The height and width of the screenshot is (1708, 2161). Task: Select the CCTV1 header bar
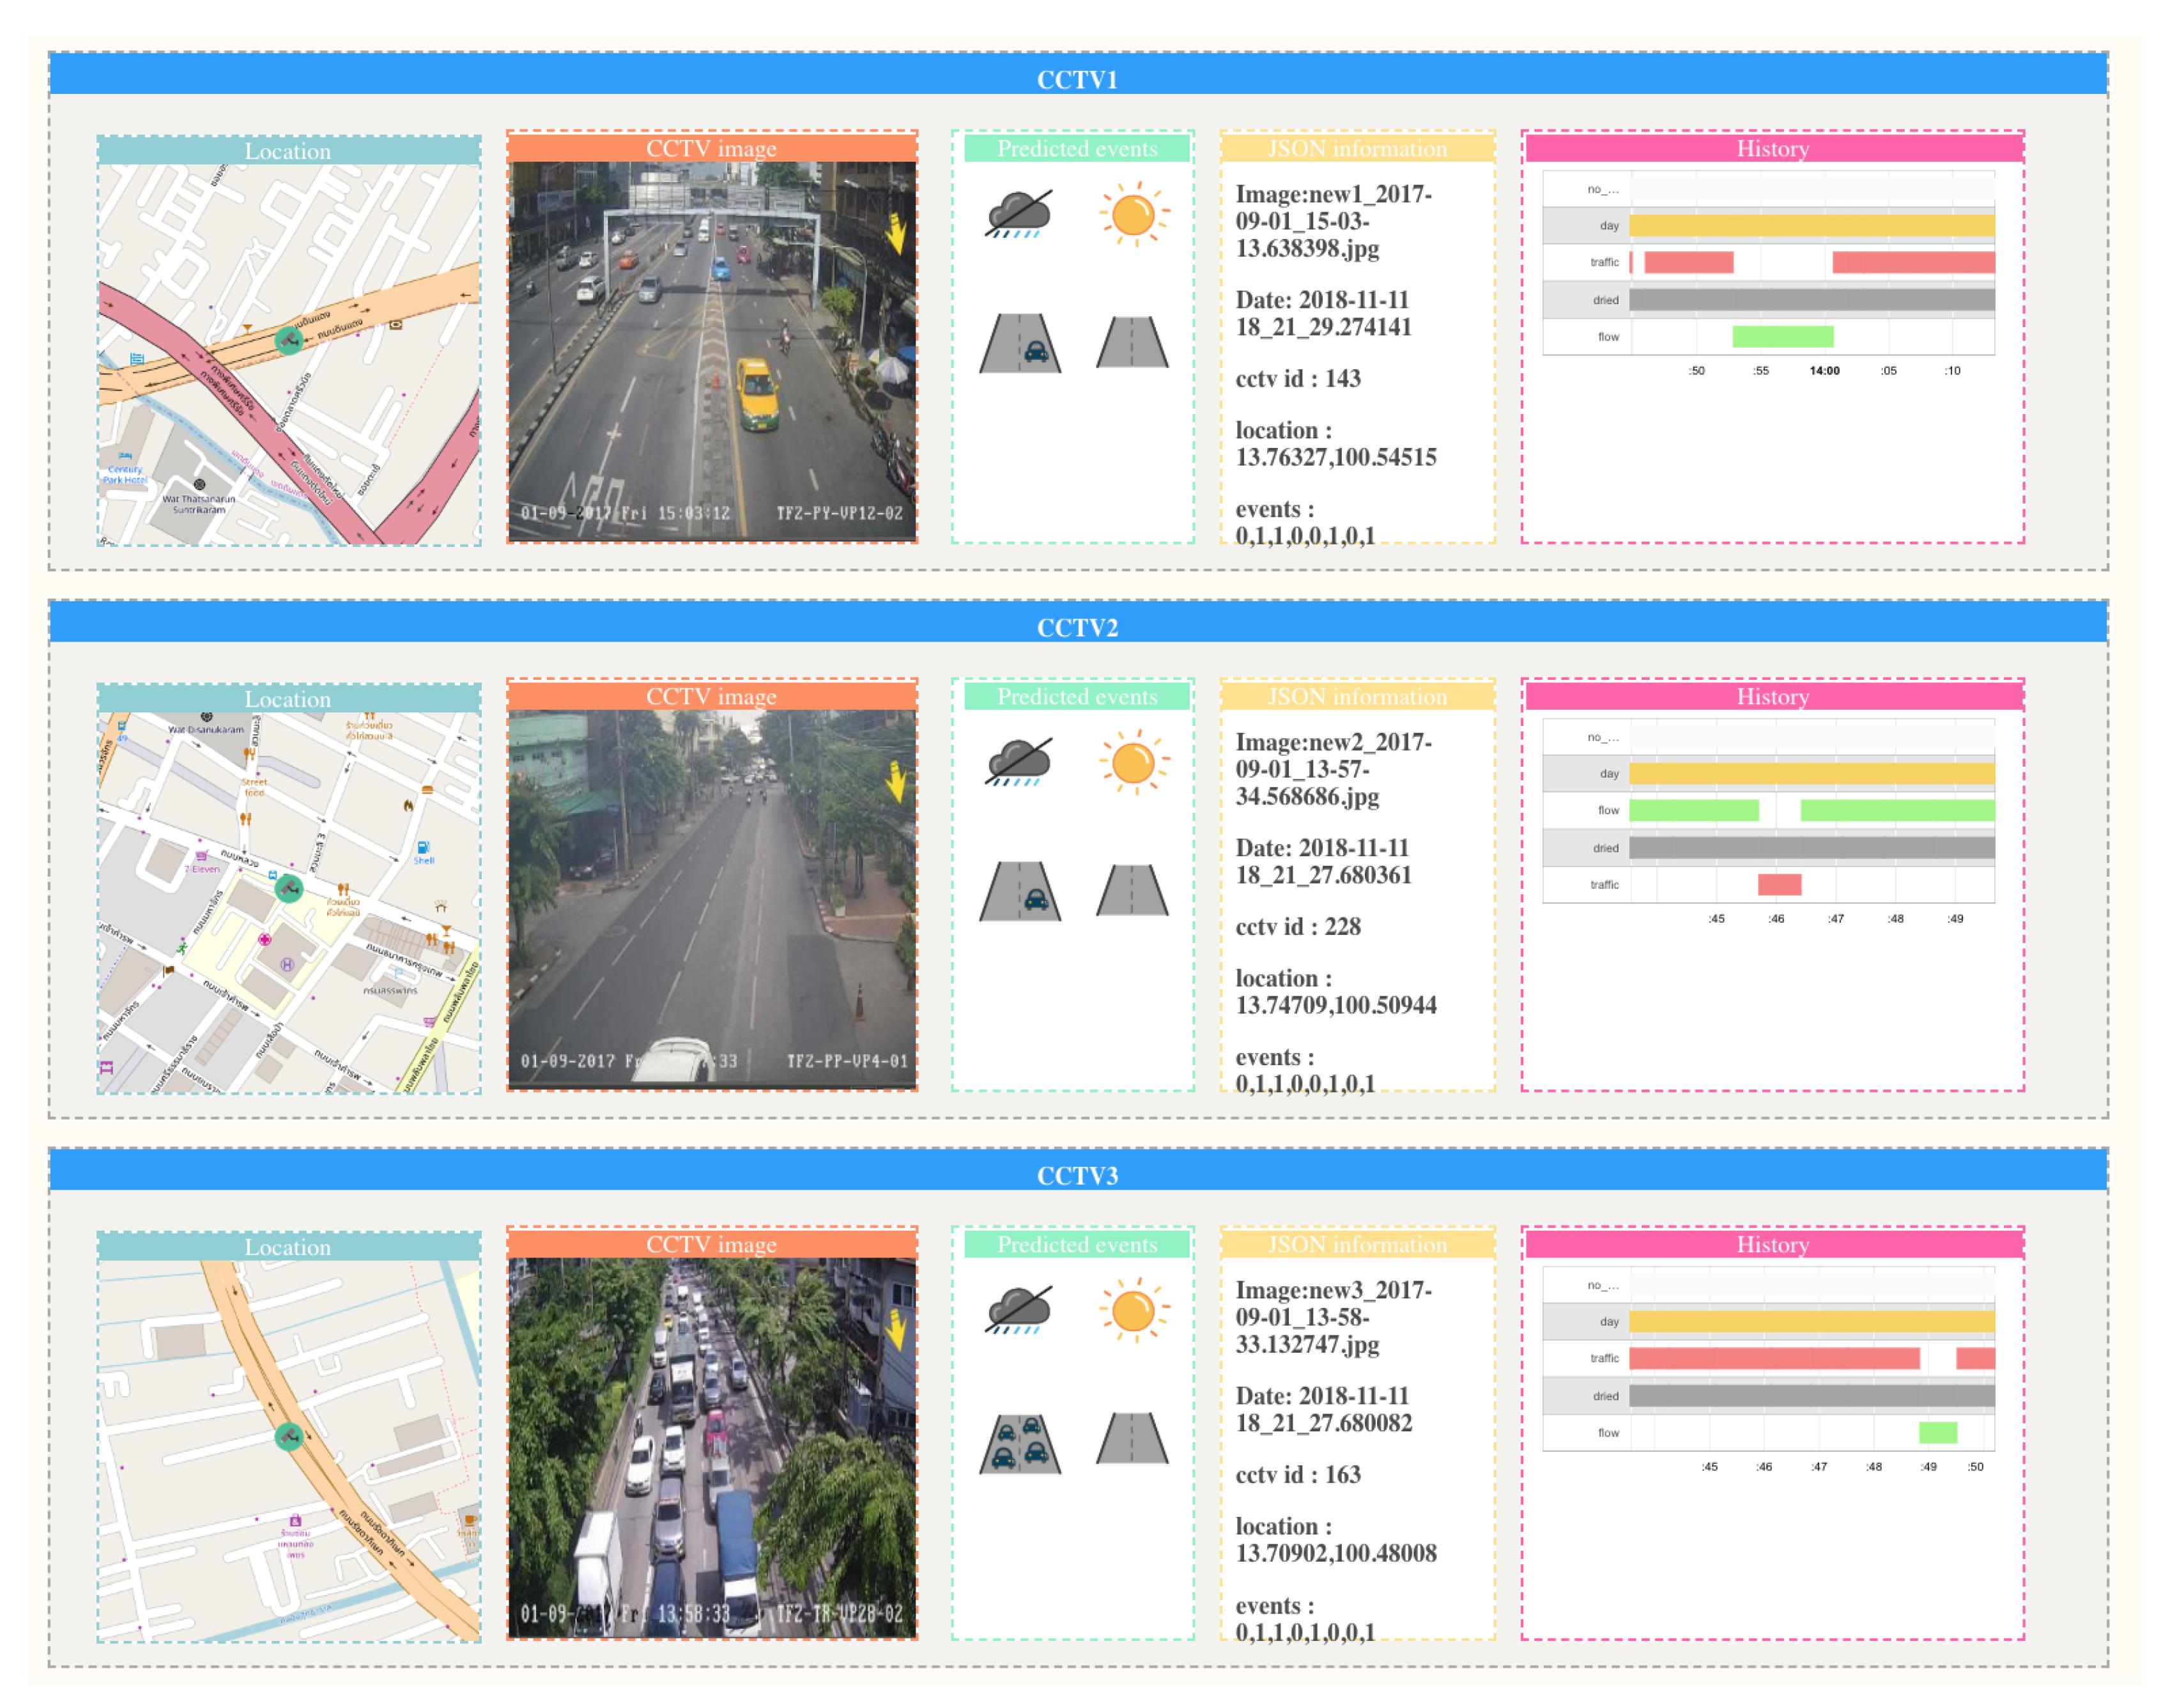click(x=1077, y=78)
